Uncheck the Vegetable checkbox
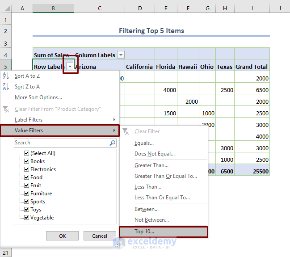Image resolution: width=290 pixels, height=257 pixels. tap(27, 218)
